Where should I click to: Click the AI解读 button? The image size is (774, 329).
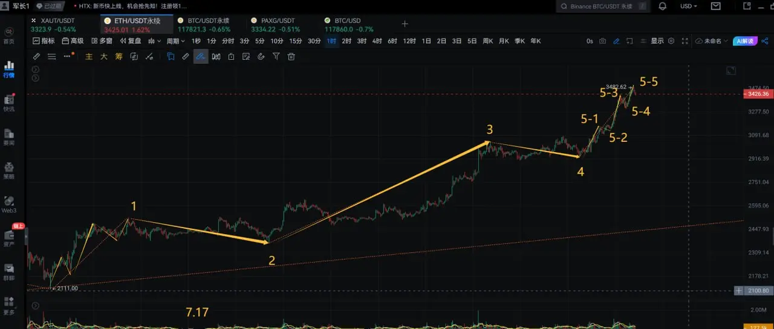tap(745, 41)
